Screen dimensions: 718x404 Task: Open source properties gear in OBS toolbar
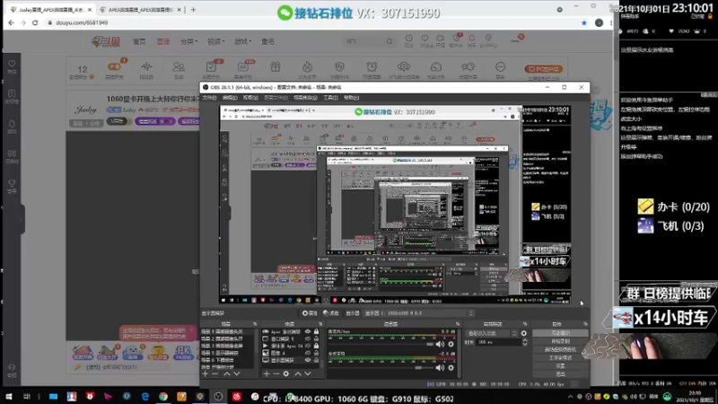[x=310, y=313]
